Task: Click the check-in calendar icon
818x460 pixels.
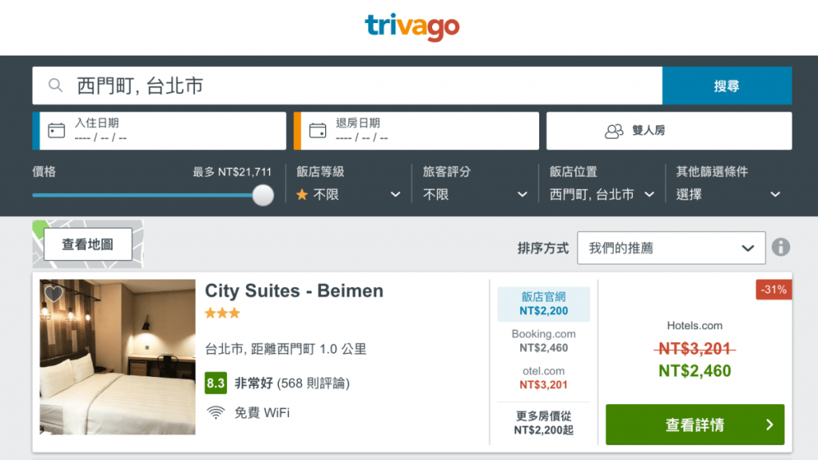Action: click(56, 130)
